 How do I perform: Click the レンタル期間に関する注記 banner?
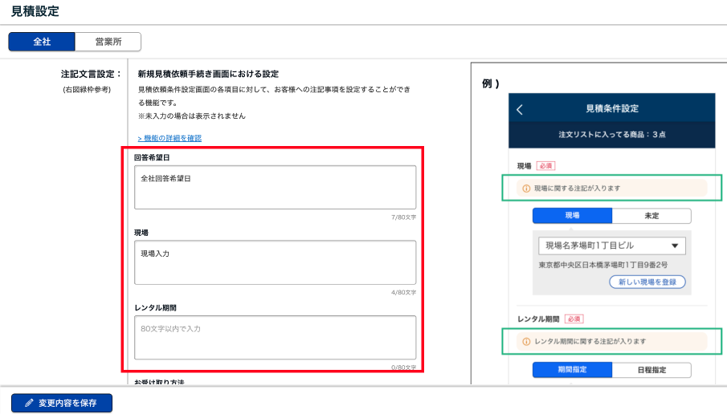click(612, 341)
